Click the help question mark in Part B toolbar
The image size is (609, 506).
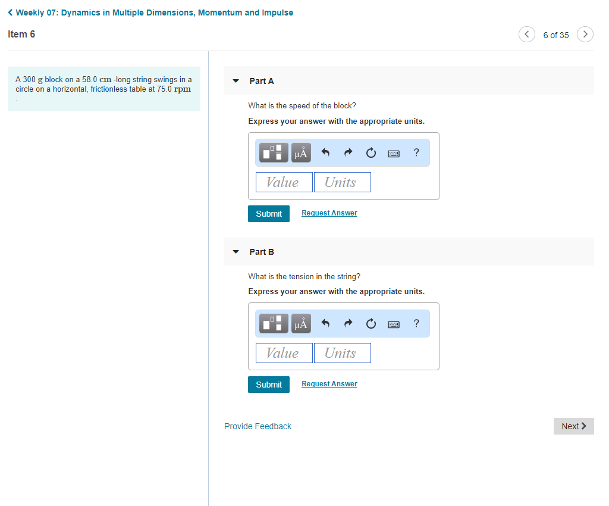[x=416, y=323]
